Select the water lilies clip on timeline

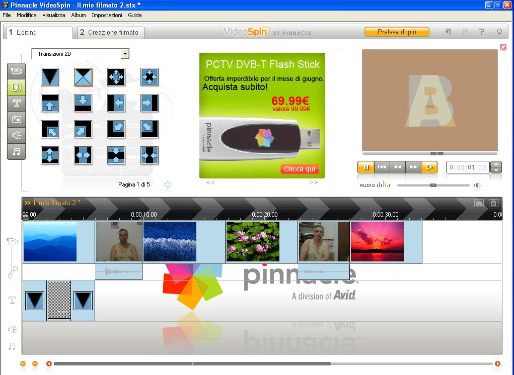262,242
